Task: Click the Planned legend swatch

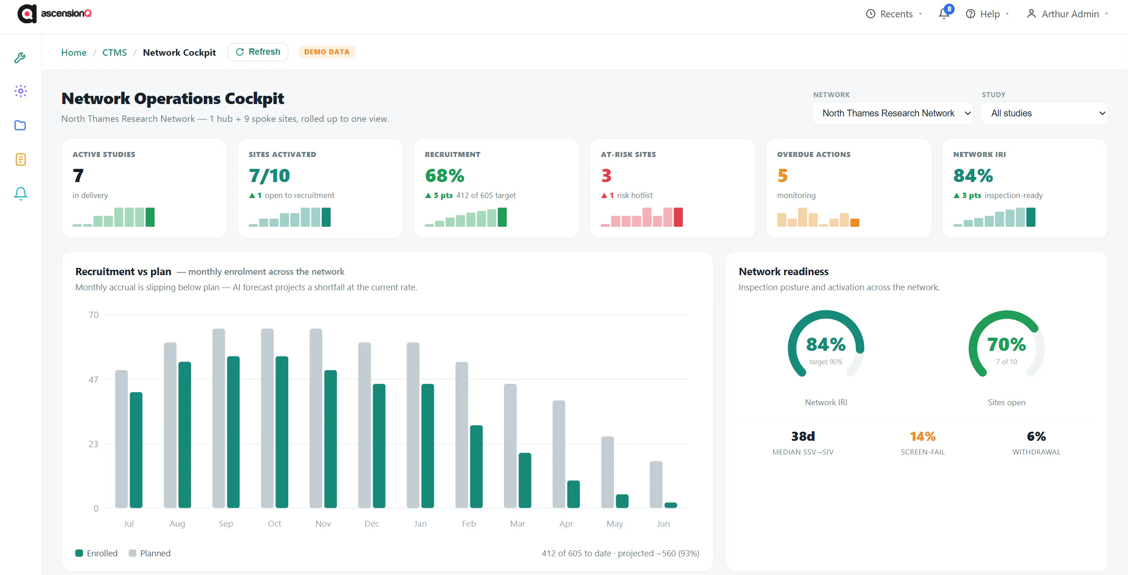Action: pyautogui.click(x=133, y=553)
